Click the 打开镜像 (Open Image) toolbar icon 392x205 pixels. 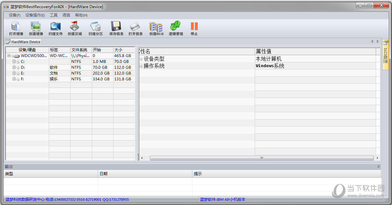pos(16,28)
